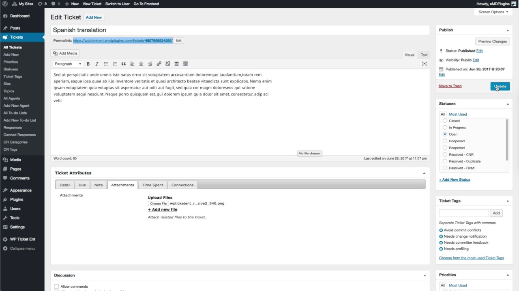The image size is (519, 291).
Task: Check the Allow comments checkbox
Action: 56,287
